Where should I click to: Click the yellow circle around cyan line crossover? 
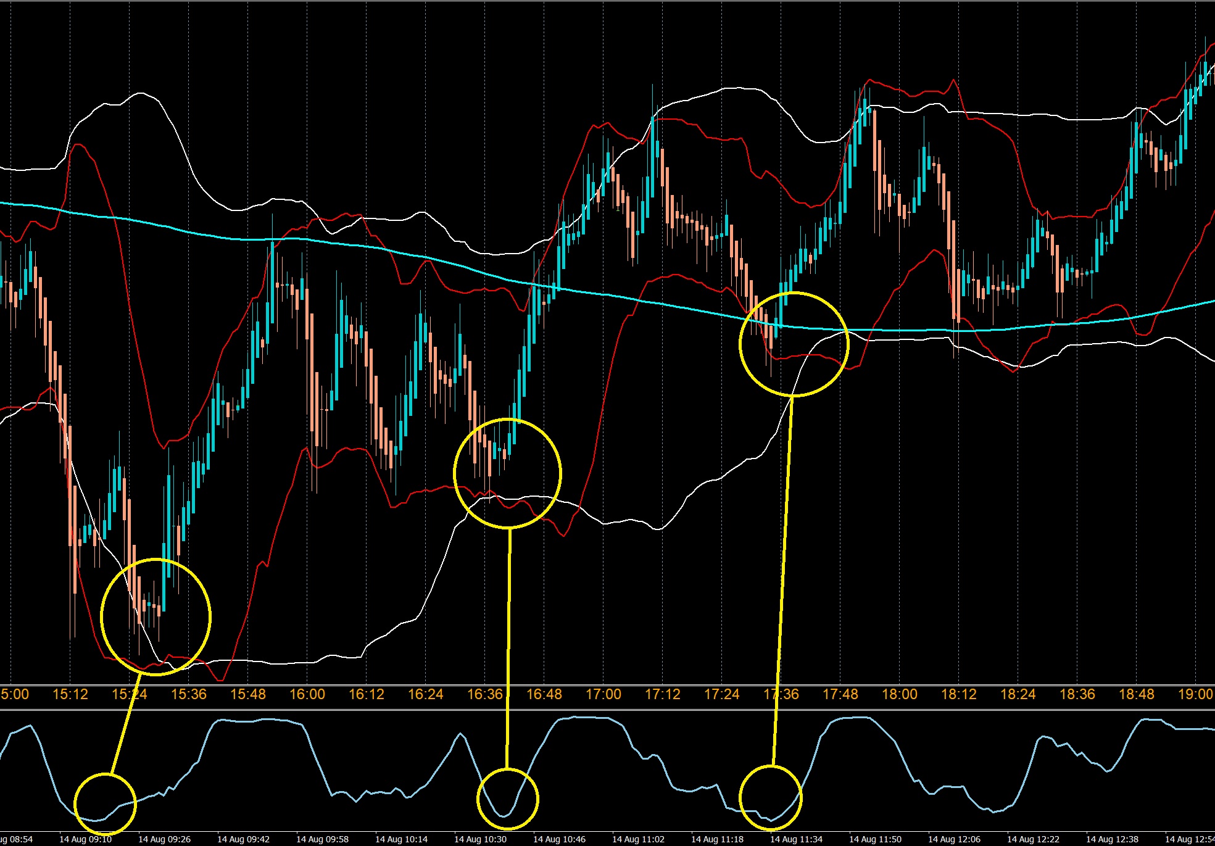click(794, 344)
